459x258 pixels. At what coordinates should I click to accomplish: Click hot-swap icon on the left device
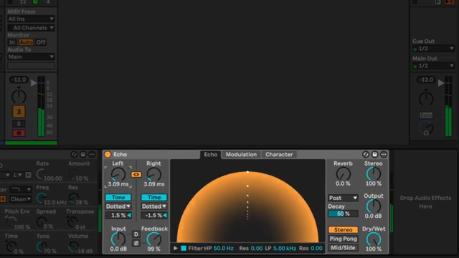click(x=74, y=155)
